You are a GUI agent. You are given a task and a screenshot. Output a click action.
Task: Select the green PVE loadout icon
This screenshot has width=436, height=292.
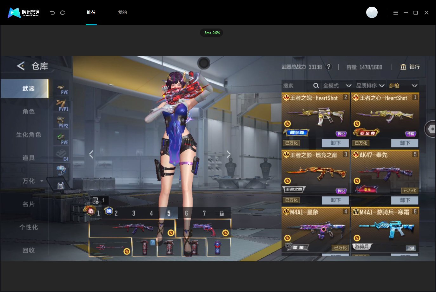click(x=62, y=139)
